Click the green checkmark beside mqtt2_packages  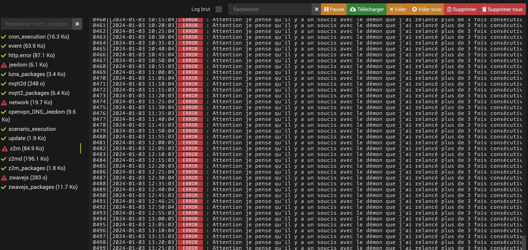[x=4, y=93]
